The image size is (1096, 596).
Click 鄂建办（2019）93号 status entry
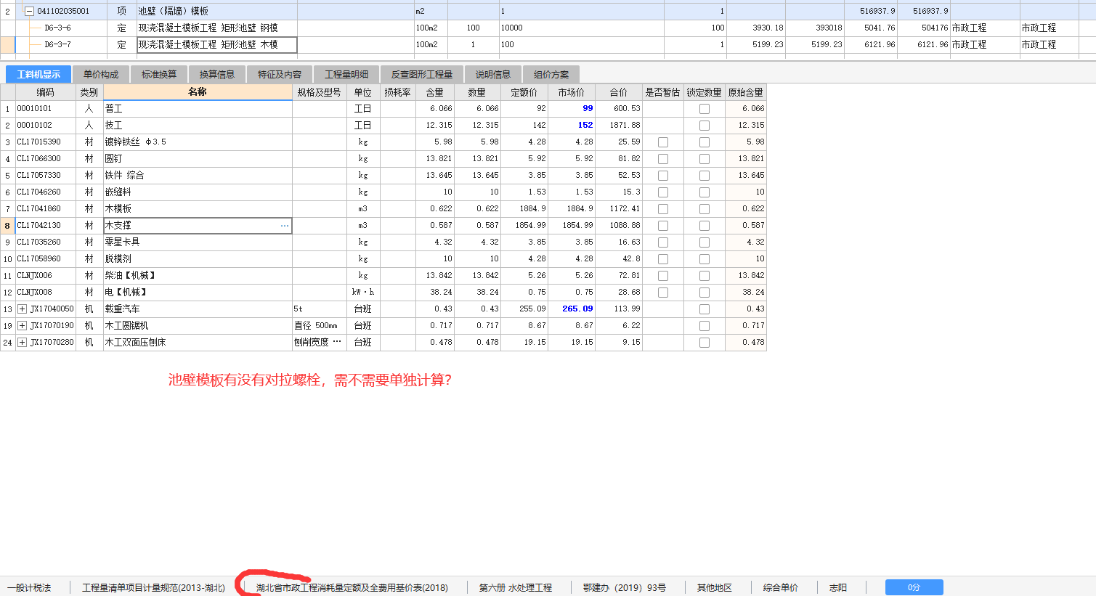tap(625, 588)
